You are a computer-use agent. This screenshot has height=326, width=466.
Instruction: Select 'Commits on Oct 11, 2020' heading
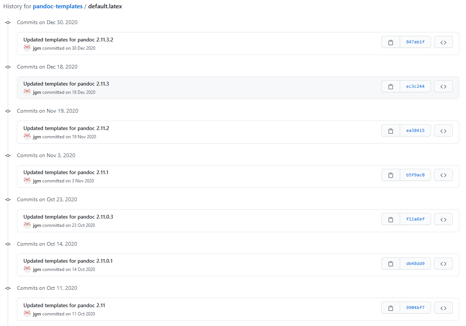tap(47, 288)
